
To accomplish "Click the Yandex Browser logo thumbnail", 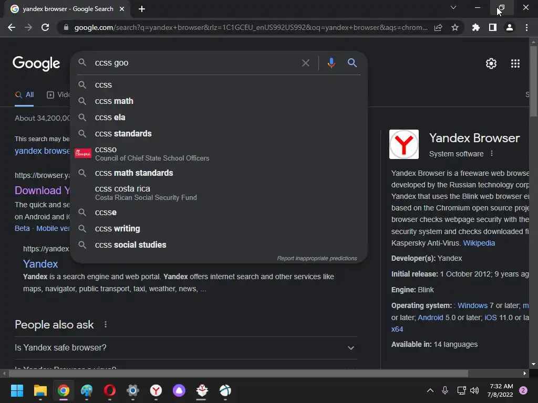I will [x=404, y=144].
